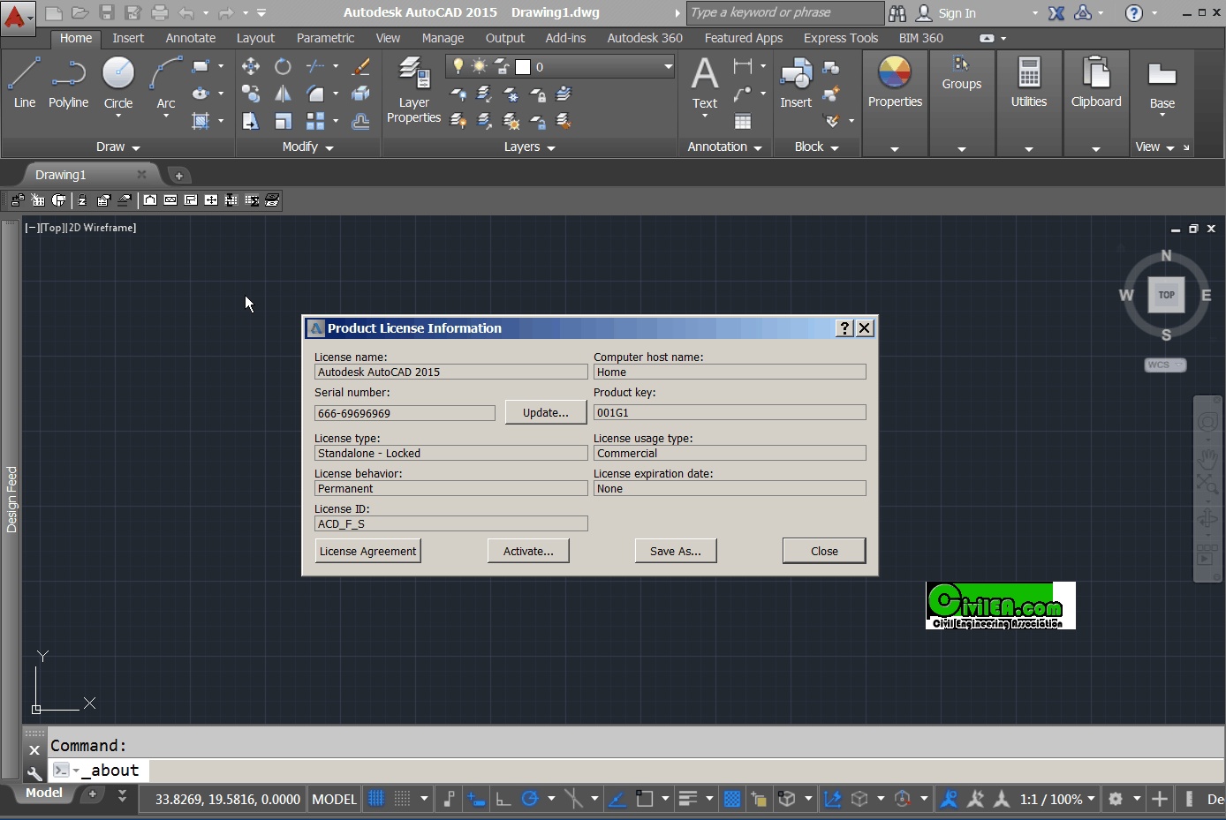Choose the Arc tool icon
This screenshot has width=1226, height=820.
[x=166, y=74]
